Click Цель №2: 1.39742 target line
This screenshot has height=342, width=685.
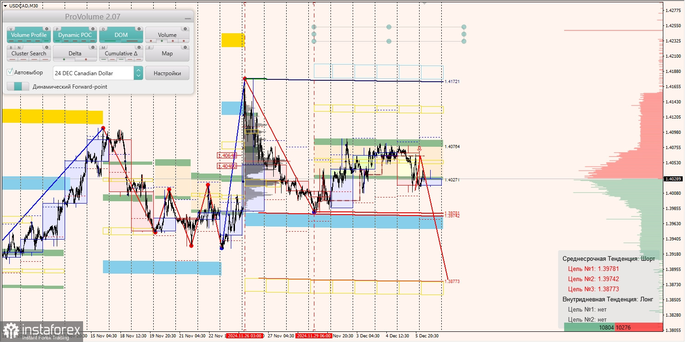click(593, 279)
